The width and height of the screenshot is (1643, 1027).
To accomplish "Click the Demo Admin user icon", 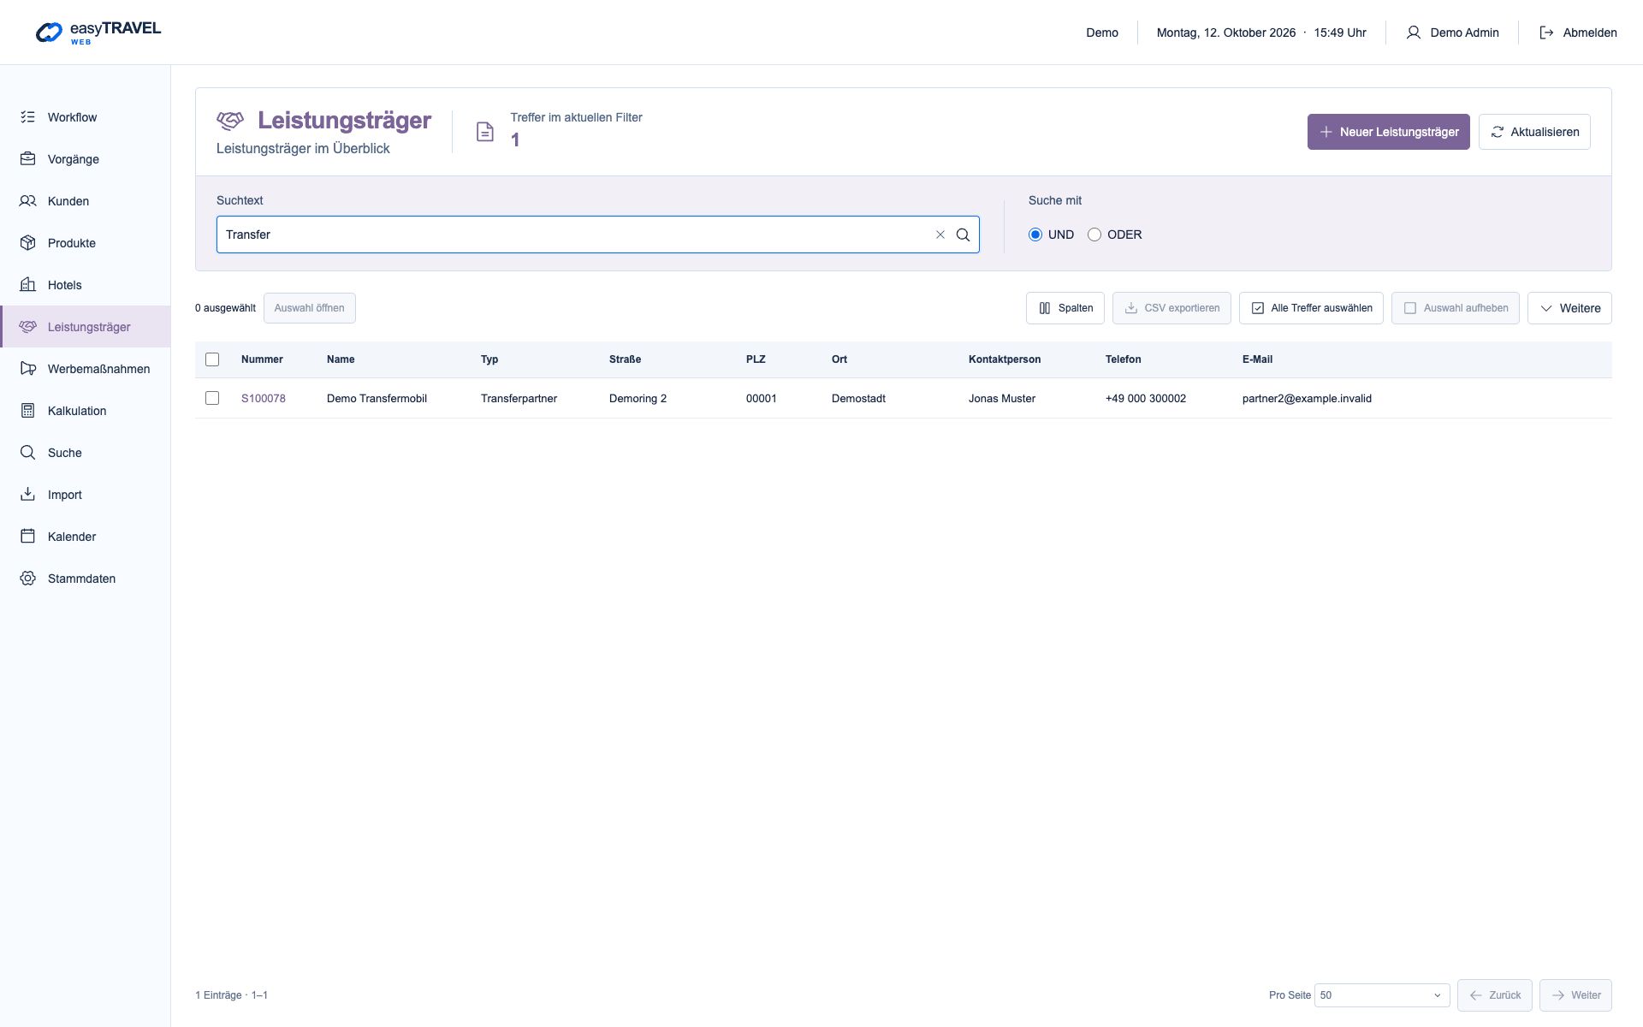I will tap(1414, 33).
